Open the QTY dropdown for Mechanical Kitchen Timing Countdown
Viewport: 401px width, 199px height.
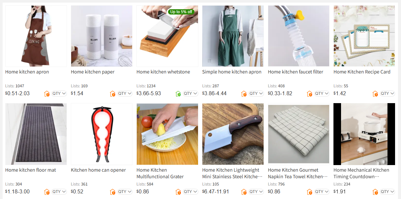click(387, 192)
